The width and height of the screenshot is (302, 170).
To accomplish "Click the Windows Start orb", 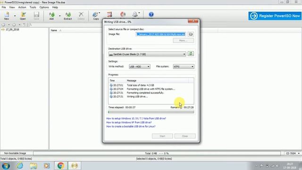I will (x=6, y=166).
